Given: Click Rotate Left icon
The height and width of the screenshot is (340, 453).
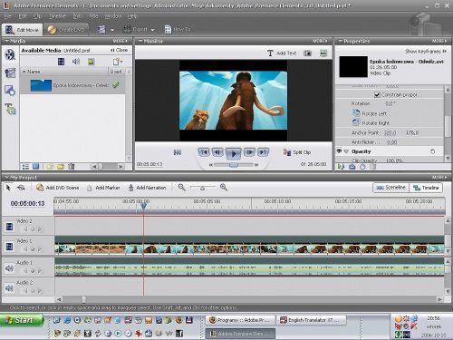Looking at the screenshot, I should point(356,113).
